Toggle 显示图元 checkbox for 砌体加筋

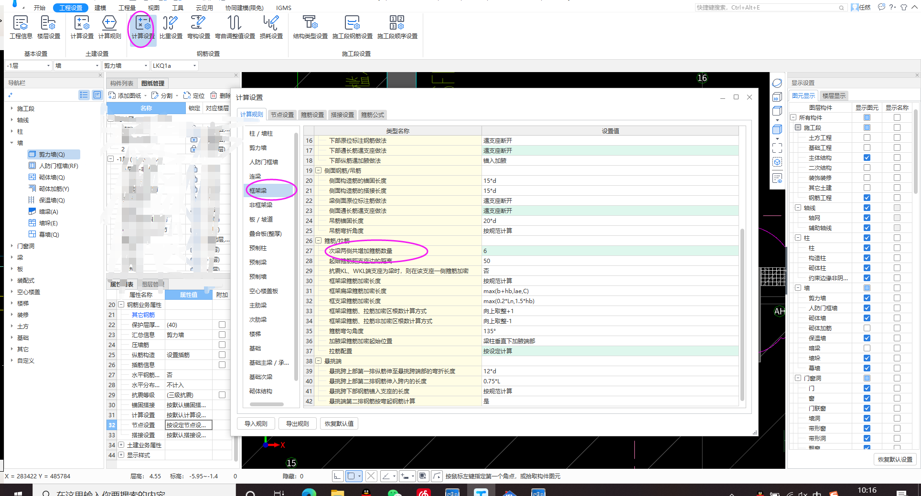pyautogui.click(x=867, y=328)
